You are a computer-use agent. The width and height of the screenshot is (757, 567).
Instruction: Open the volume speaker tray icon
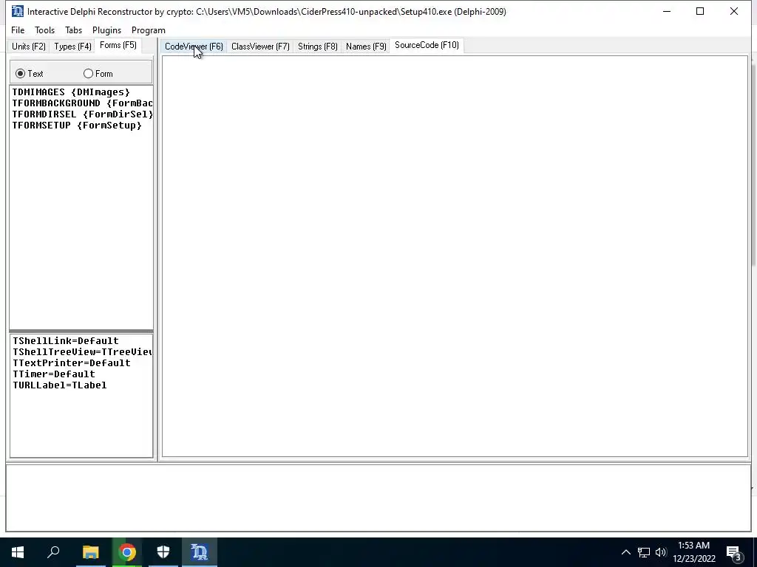pyautogui.click(x=661, y=552)
